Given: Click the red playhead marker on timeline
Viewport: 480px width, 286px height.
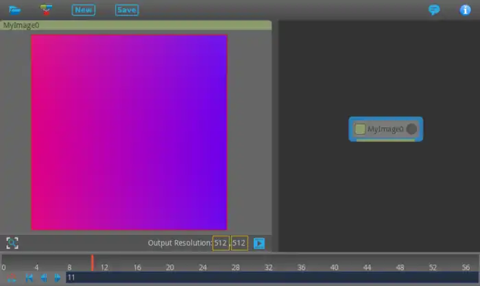Looking at the screenshot, I should [92, 263].
